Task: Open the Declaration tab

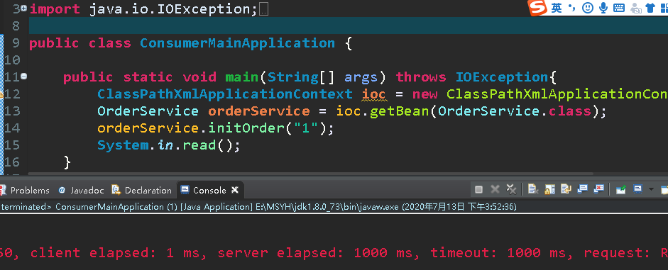Action: tap(142, 191)
